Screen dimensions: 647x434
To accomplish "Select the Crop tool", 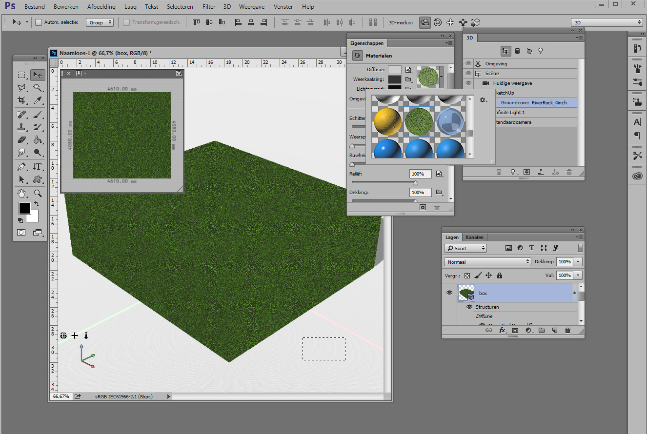I will coord(21,100).
